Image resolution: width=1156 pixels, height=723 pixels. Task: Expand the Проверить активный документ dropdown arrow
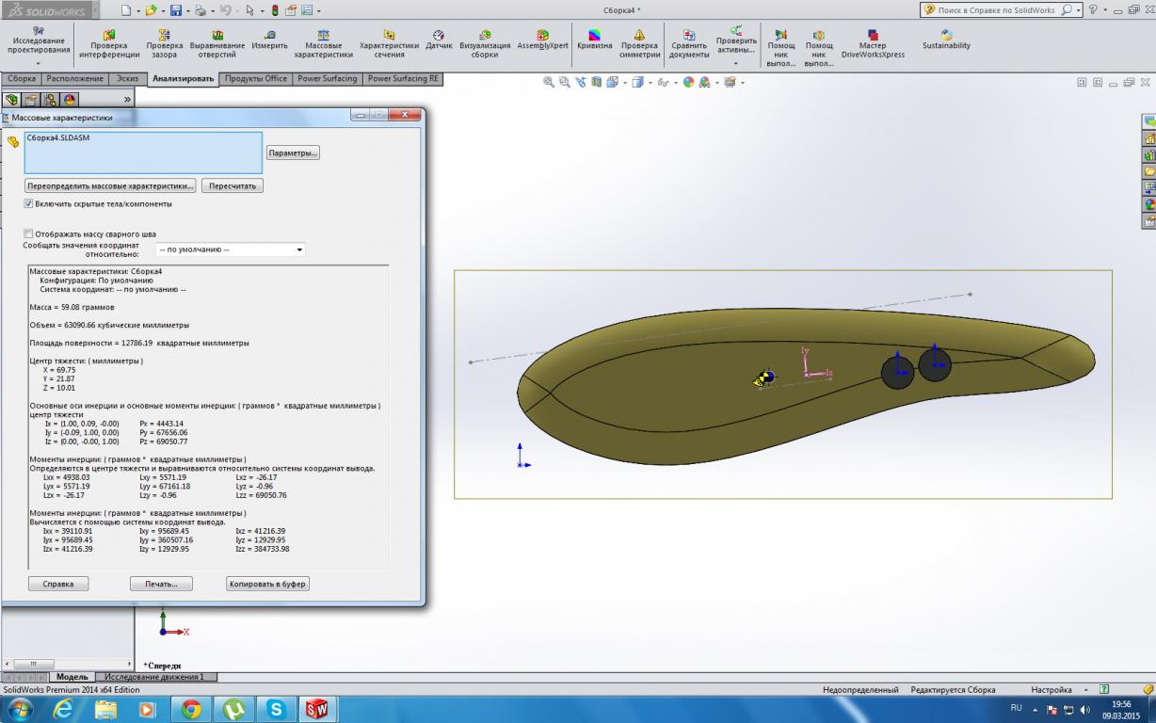pos(735,64)
